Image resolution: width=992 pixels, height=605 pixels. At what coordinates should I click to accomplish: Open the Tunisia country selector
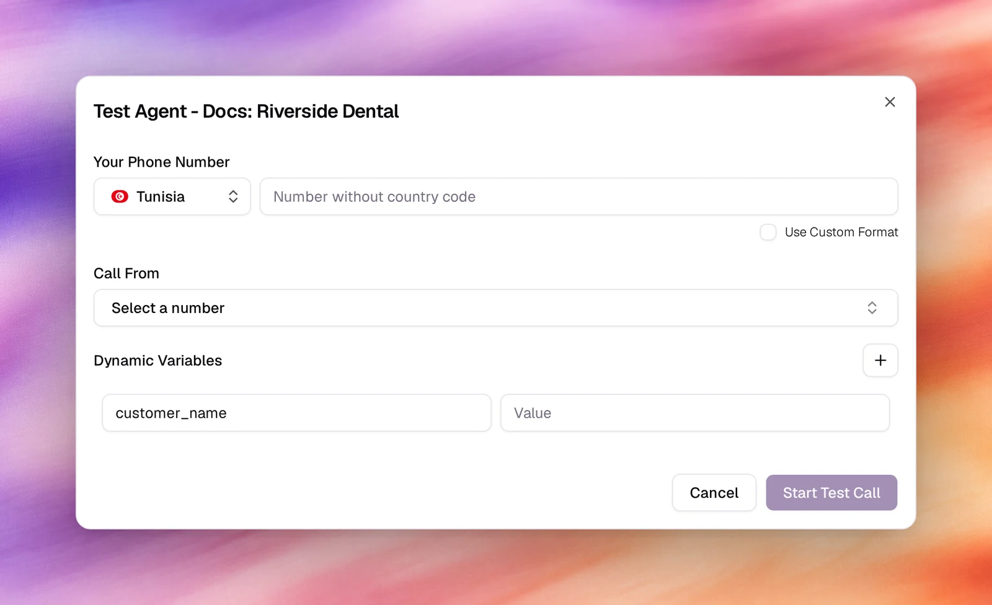coord(172,197)
